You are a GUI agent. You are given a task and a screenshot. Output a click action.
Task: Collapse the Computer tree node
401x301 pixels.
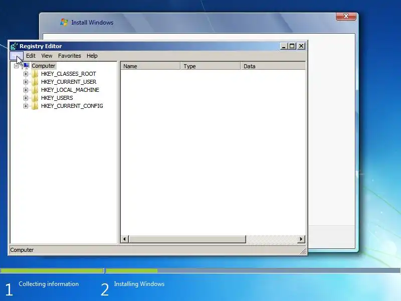(x=16, y=66)
